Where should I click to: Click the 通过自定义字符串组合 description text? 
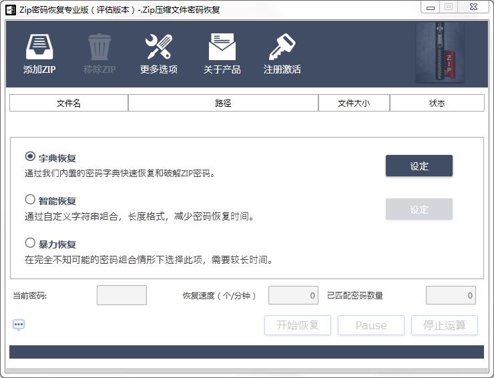point(140,216)
